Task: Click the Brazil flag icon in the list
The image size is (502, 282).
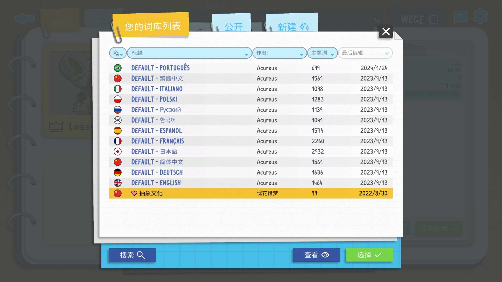Action: 118,68
